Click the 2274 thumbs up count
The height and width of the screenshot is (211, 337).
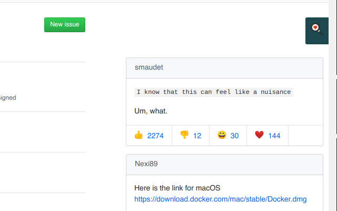(155, 136)
